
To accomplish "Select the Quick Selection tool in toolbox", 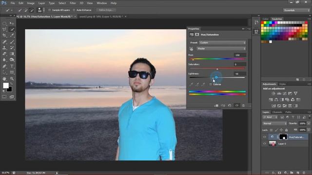I will point(12,30).
